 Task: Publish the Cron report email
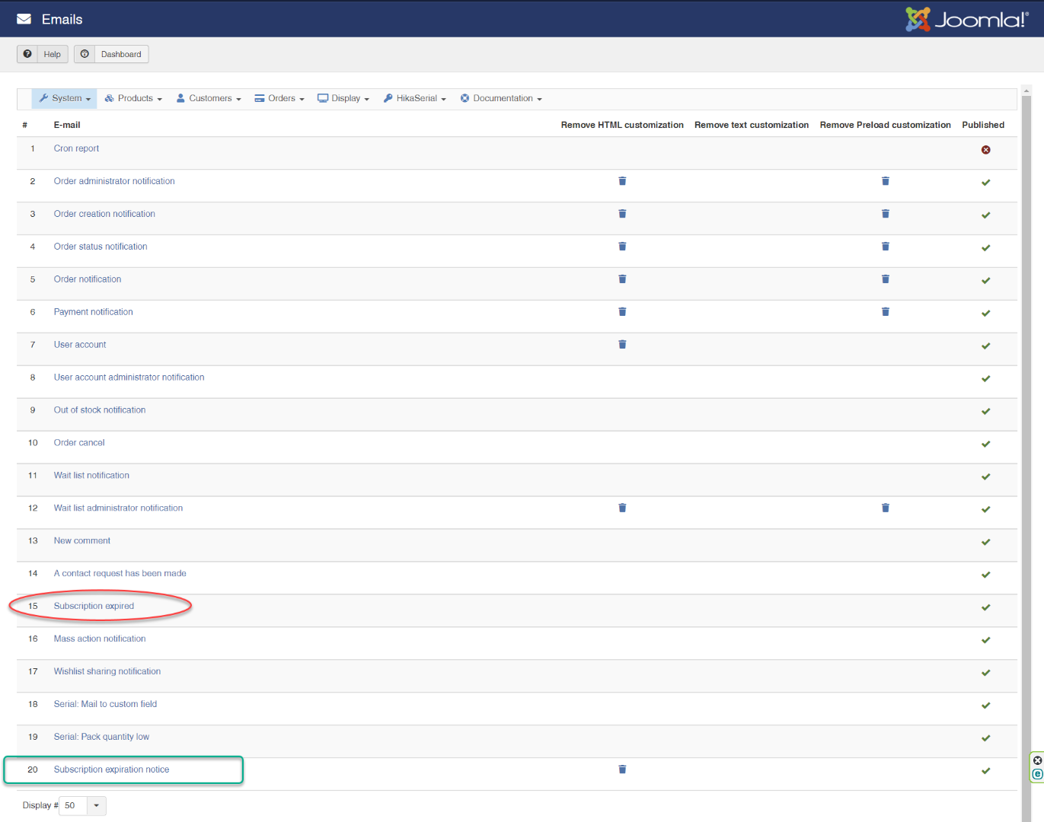tap(985, 150)
